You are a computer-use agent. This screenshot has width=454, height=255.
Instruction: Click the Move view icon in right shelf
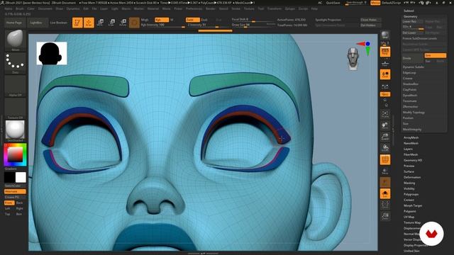pos(384,125)
